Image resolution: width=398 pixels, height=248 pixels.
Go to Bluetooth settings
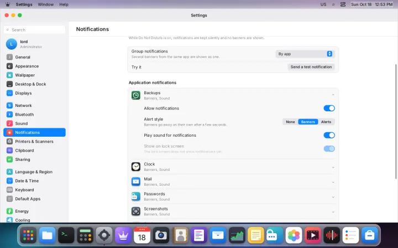tap(34, 115)
